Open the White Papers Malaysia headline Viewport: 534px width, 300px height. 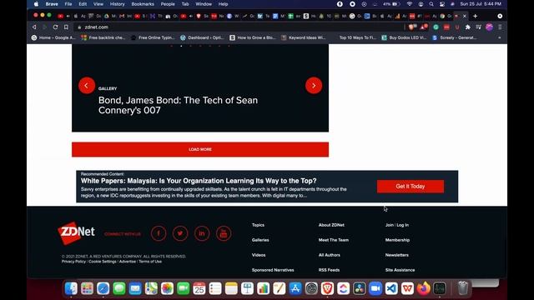(199, 181)
